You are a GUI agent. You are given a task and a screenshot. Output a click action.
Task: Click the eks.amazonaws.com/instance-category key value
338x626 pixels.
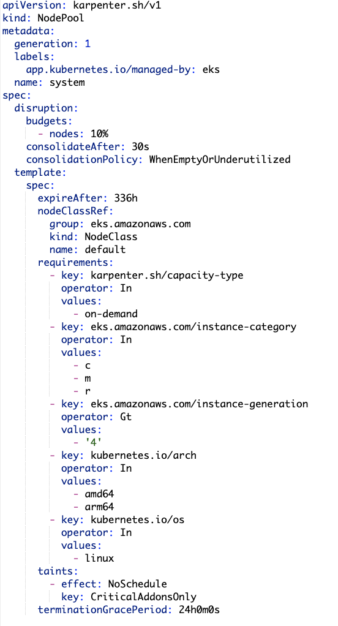(x=193, y=326)
